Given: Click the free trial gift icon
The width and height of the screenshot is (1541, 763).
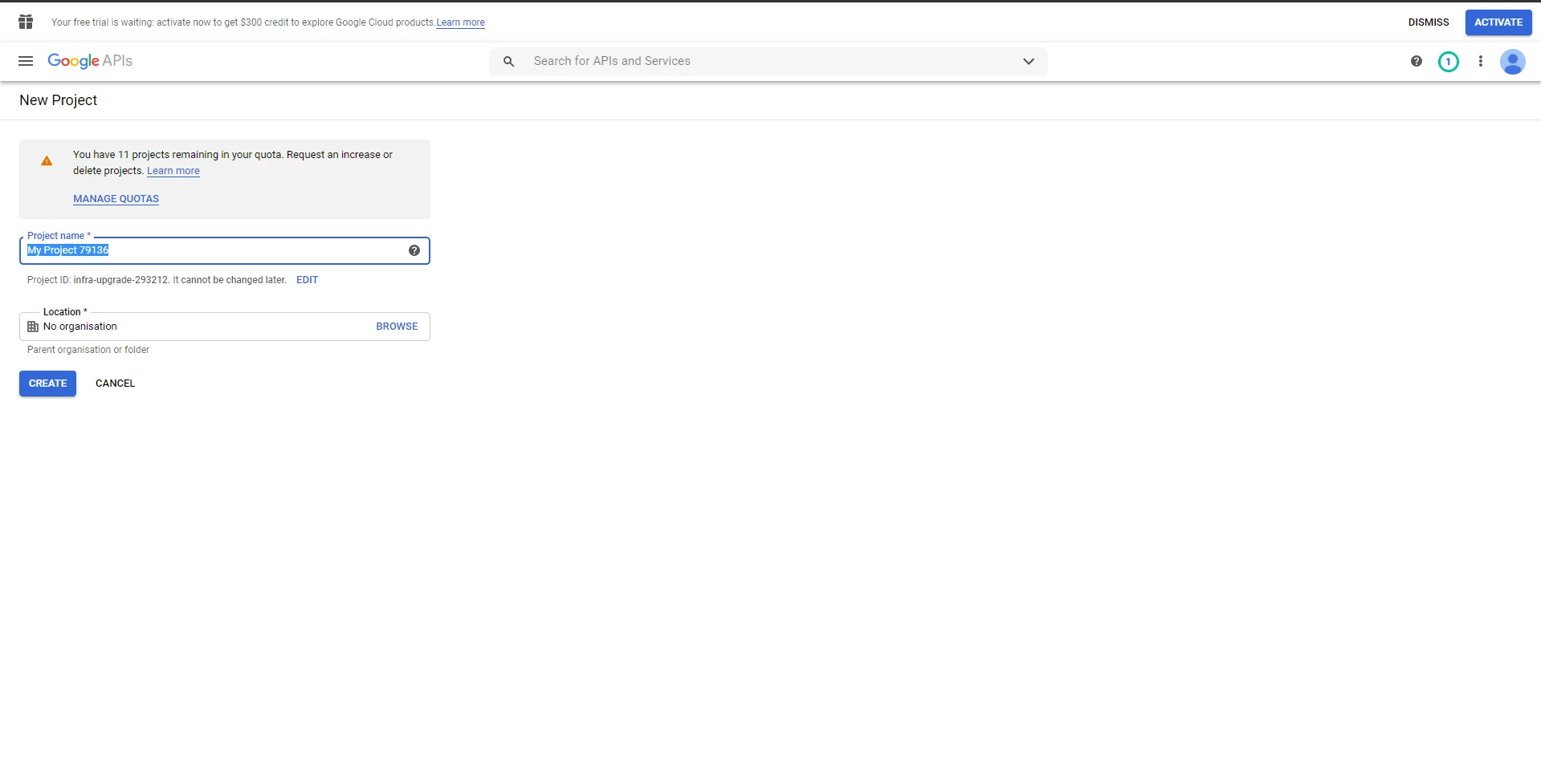Looking at the screenshot, I should pyautogui.click(x=26, y=22).
